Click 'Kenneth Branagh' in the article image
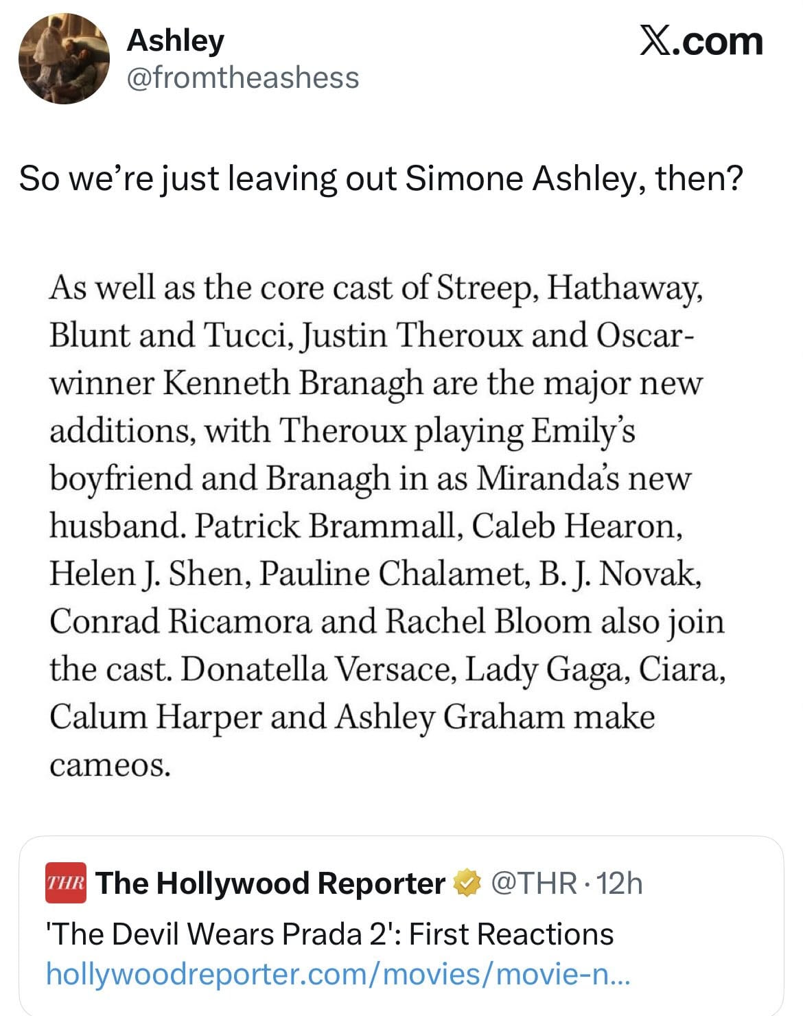 click(x=292, y=382)
